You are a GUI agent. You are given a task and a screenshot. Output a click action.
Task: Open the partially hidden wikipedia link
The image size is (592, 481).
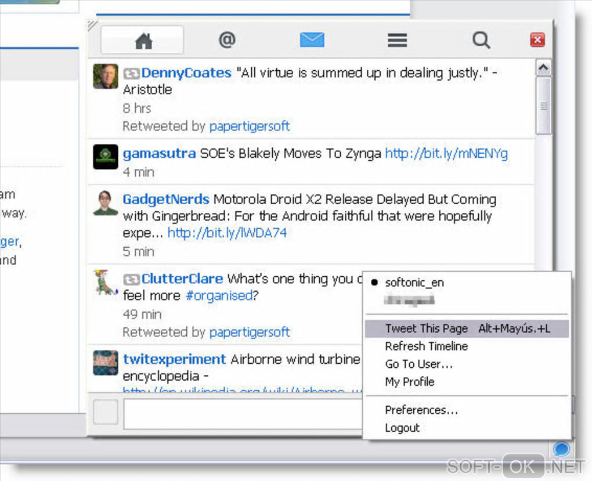242,390
